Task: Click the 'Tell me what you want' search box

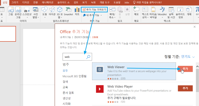Action: (148, 2)
